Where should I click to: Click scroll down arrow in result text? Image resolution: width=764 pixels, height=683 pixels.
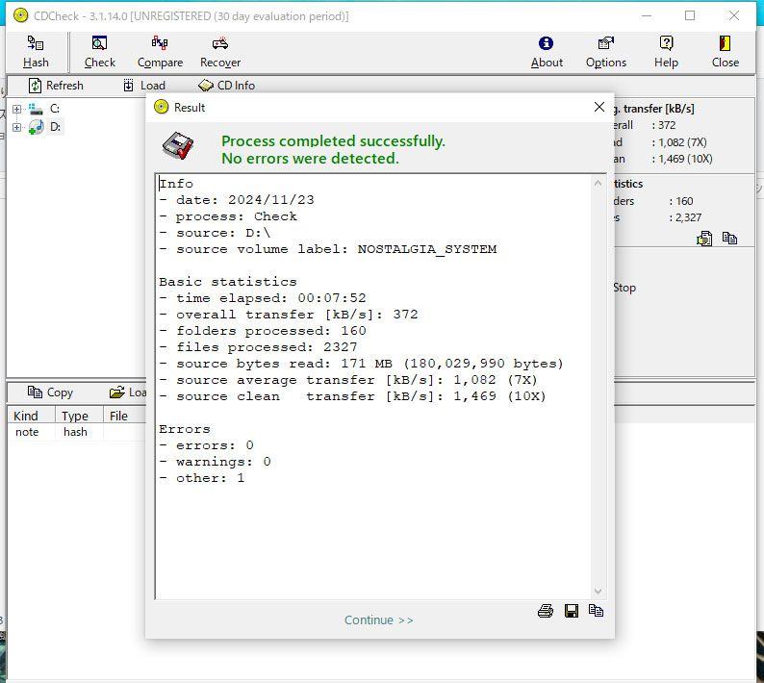point(598,592)
